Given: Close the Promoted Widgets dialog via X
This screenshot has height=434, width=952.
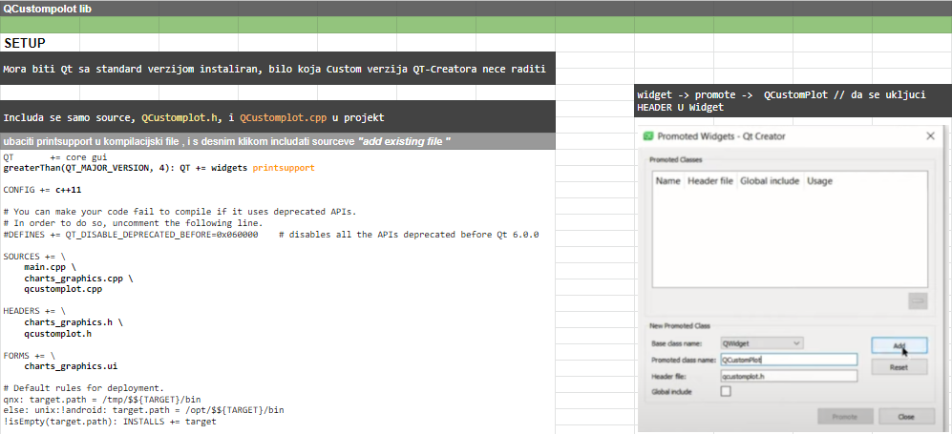Looking at the screenshot, I should (930, 136).
